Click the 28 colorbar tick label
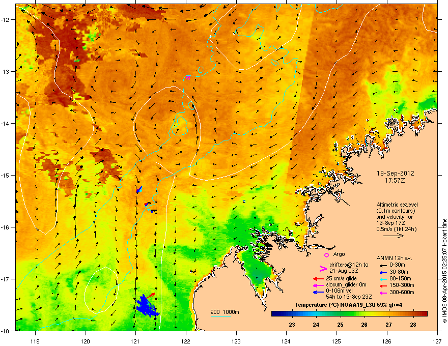The height and width of the screenshot is (346, 448). tap(413, 325)
